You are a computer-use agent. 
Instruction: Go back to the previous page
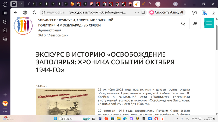pyautogui.click(x=16, y=12)
